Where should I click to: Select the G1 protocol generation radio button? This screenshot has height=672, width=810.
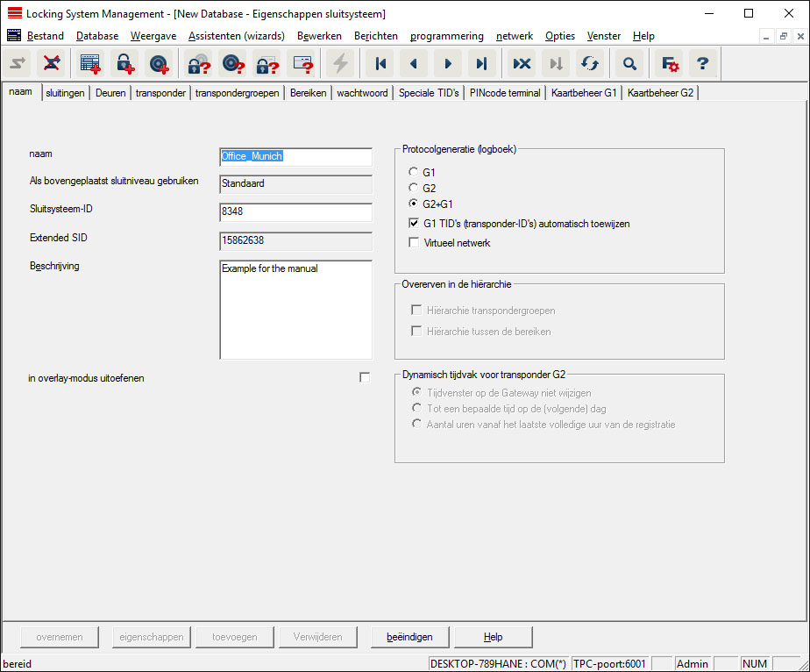[414, 173]
